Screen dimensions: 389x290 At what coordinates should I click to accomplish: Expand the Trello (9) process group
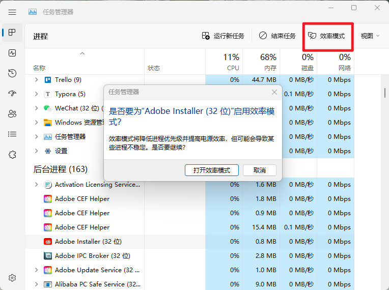point(37,80)
